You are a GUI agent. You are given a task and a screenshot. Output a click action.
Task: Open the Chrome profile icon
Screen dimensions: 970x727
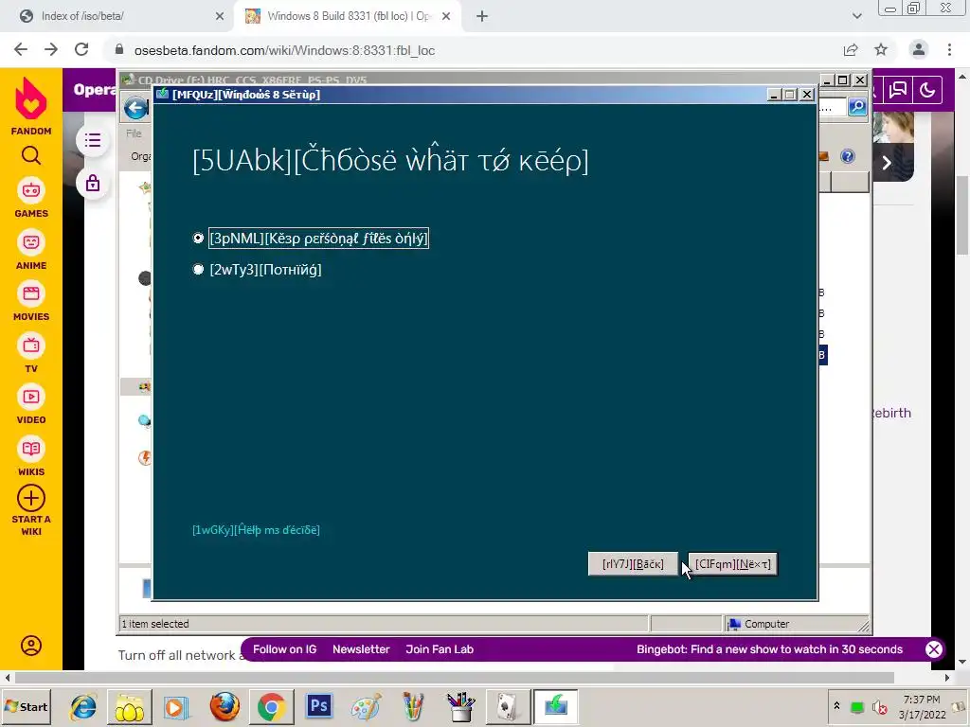919,50
